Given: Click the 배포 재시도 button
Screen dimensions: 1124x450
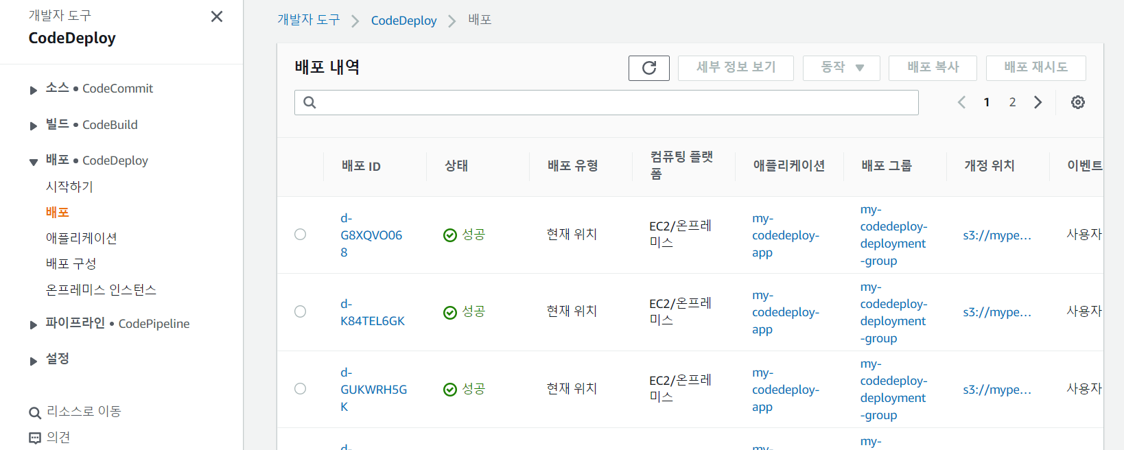Looking at the screenshot, I should 1036,68.
